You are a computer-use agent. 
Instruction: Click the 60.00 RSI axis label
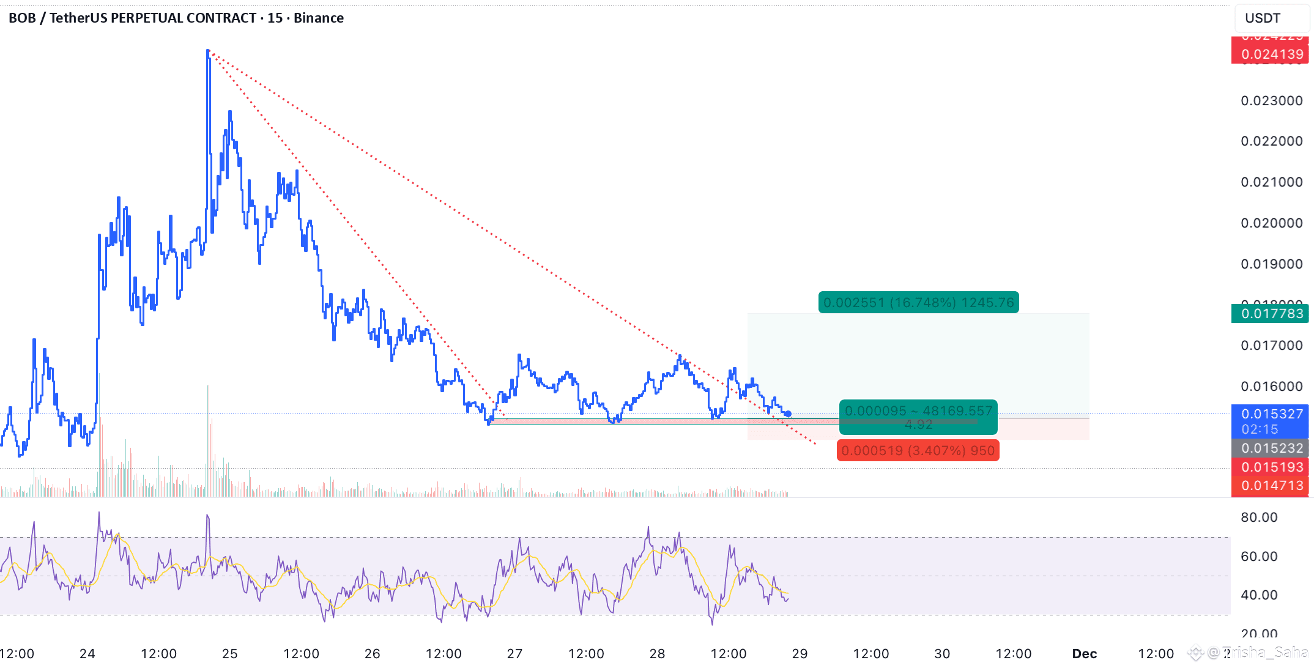(x=1259, y=557)
